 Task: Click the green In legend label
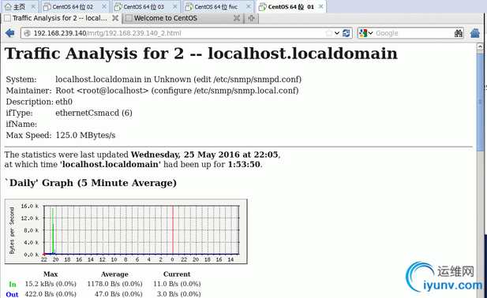point(13,284)
